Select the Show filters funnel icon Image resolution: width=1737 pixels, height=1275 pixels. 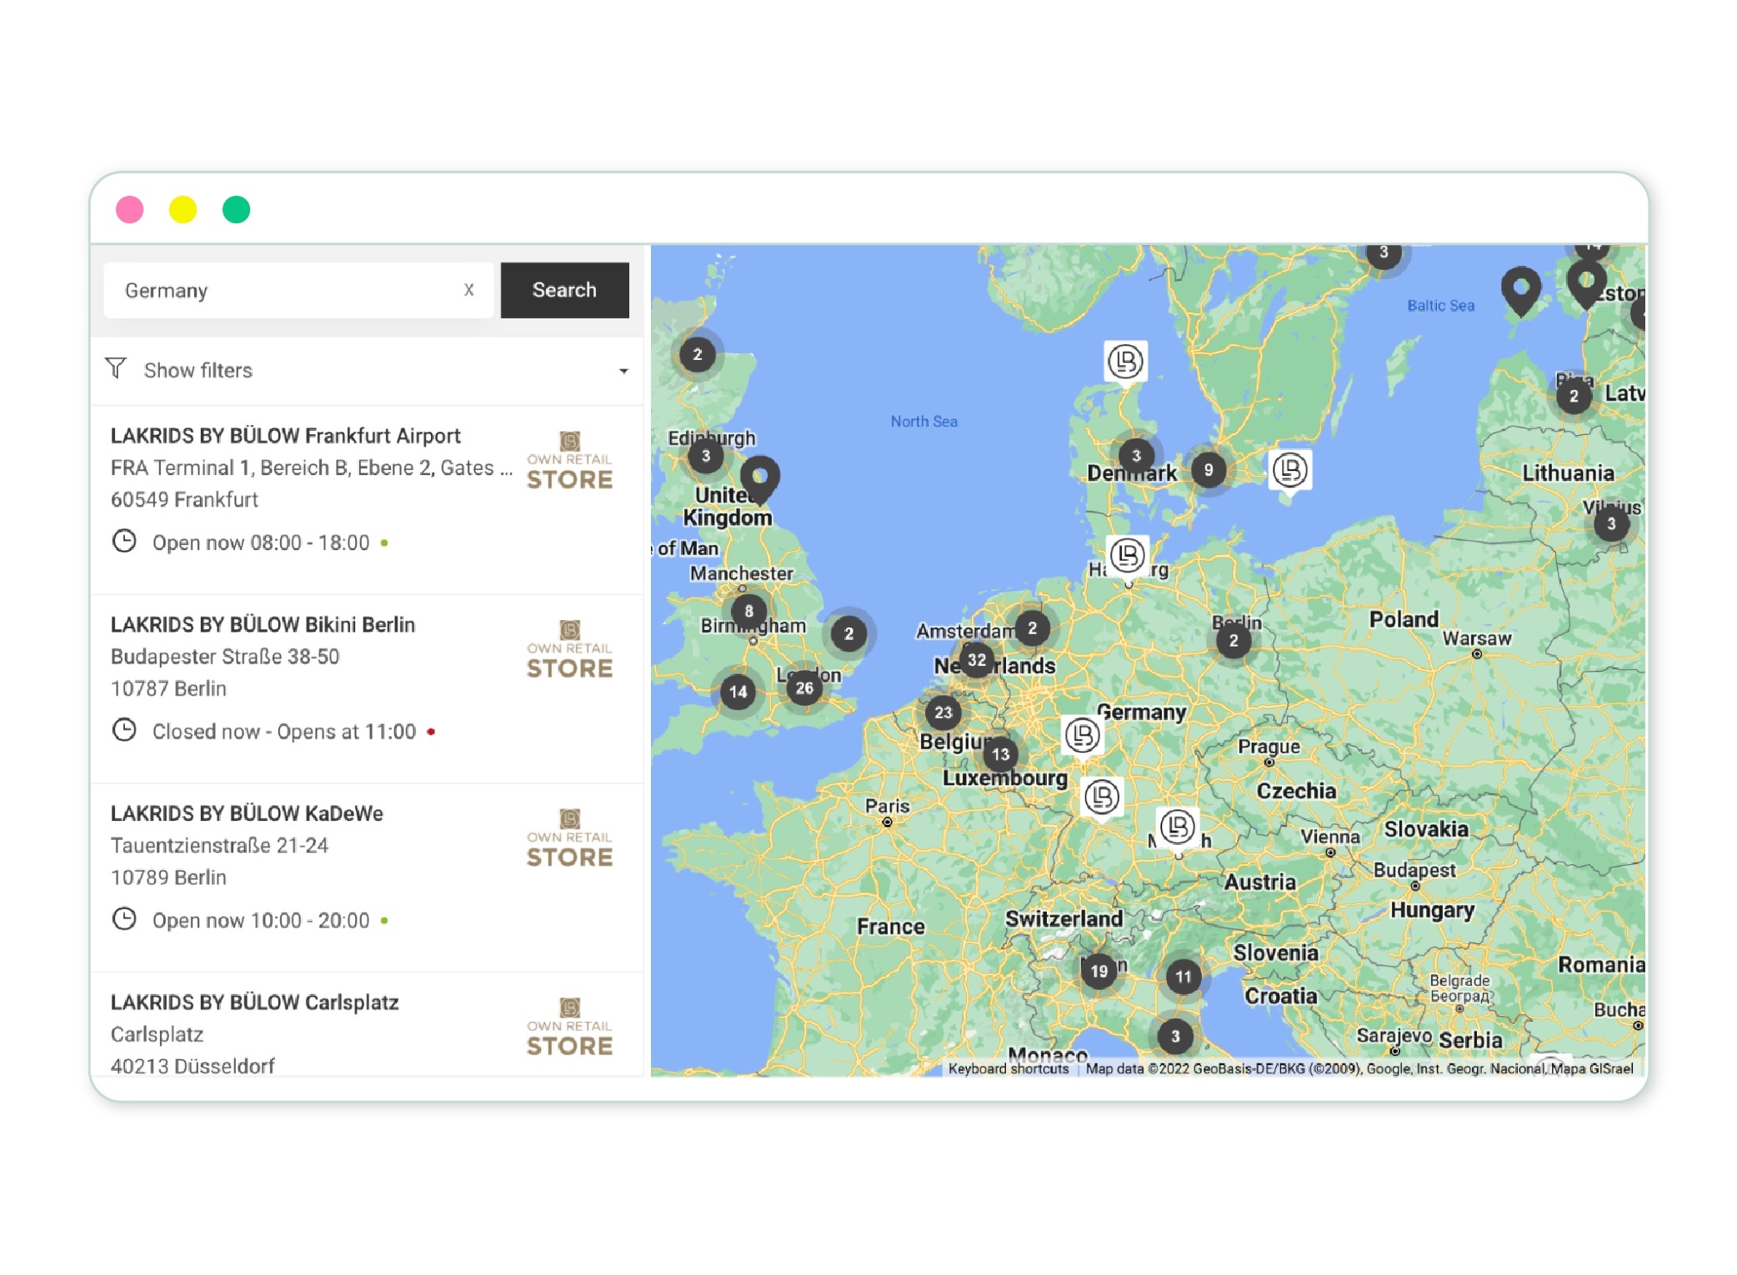coord(118,368)
